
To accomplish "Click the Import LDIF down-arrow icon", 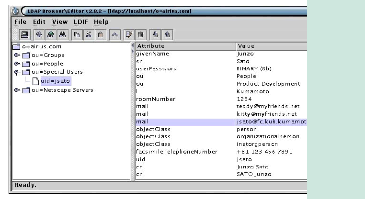I will 155,35.
